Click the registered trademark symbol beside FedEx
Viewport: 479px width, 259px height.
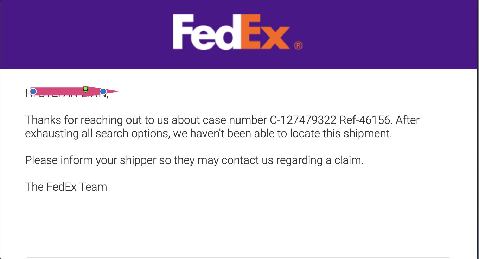click(x=298, y=45)
